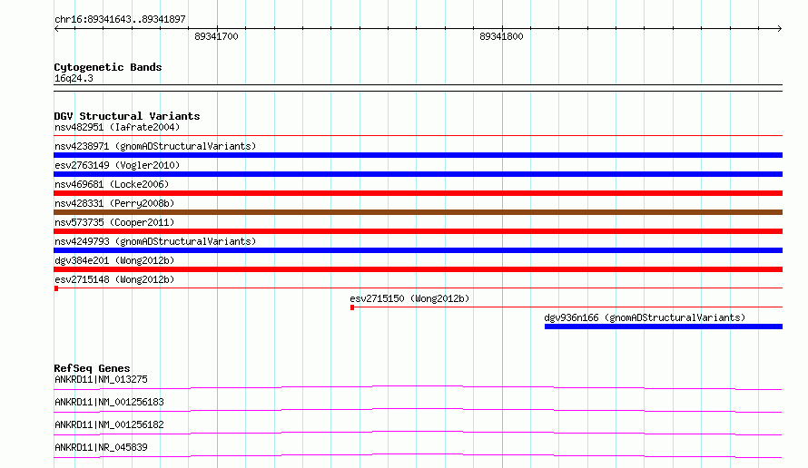Click the 89341700 ruler tick label

(216, 36)
